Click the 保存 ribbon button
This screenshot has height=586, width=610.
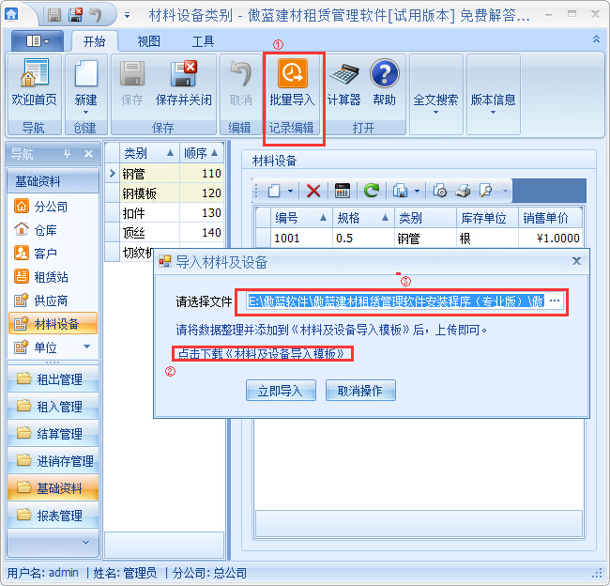pos(132,84)
